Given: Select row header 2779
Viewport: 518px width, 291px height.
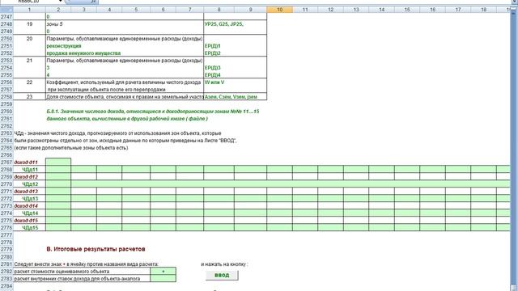Looking at the screenshot, I should click(x=6, y=249).
